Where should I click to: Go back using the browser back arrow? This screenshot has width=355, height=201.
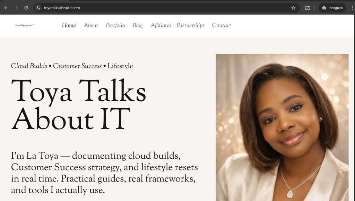coord(6,8)
